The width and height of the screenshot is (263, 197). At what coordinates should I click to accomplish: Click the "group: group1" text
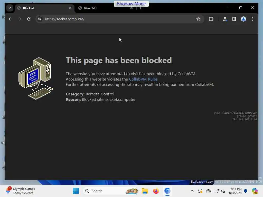(x=247, y=116)
